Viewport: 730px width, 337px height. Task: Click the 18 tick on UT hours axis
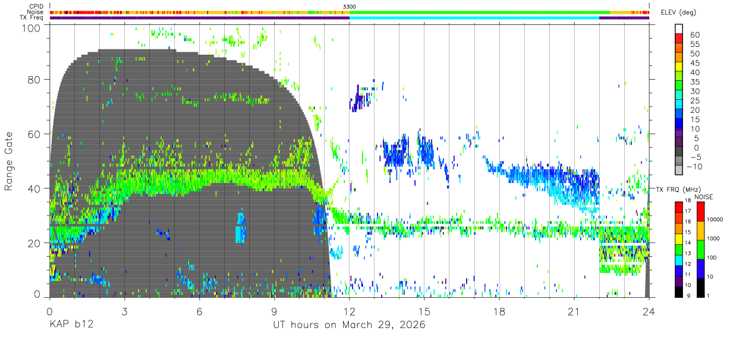(499, 311)
